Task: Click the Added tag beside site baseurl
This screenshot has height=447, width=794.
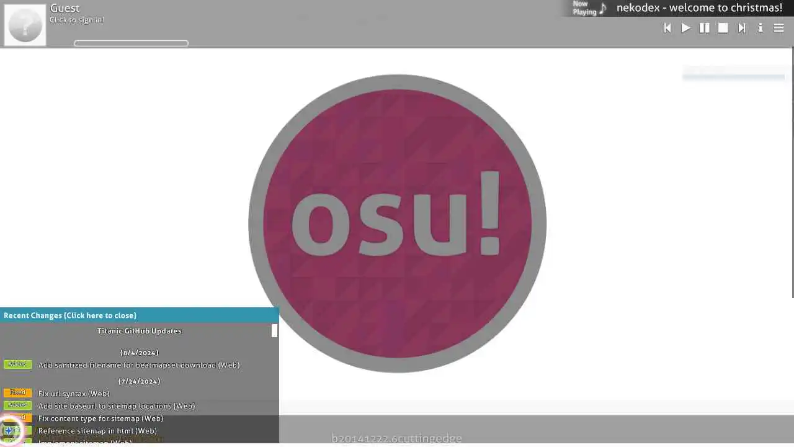Action: [17, 405]
